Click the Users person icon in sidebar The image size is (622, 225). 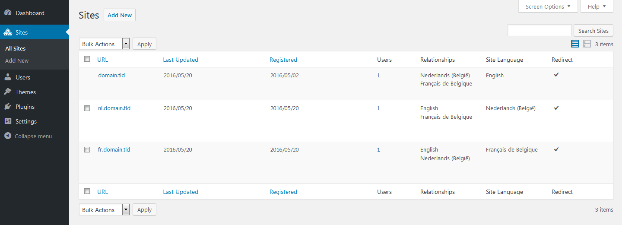tap(8, 77)
